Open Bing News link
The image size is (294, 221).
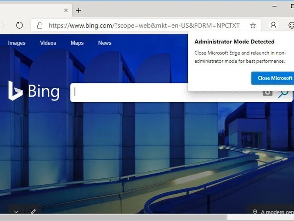coord(105,43)
